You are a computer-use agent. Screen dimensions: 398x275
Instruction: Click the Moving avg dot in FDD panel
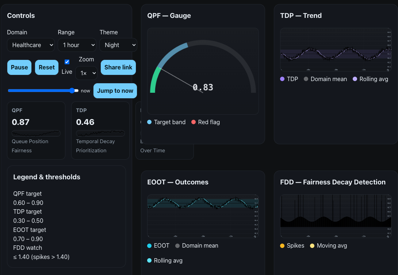pos(311,246)
